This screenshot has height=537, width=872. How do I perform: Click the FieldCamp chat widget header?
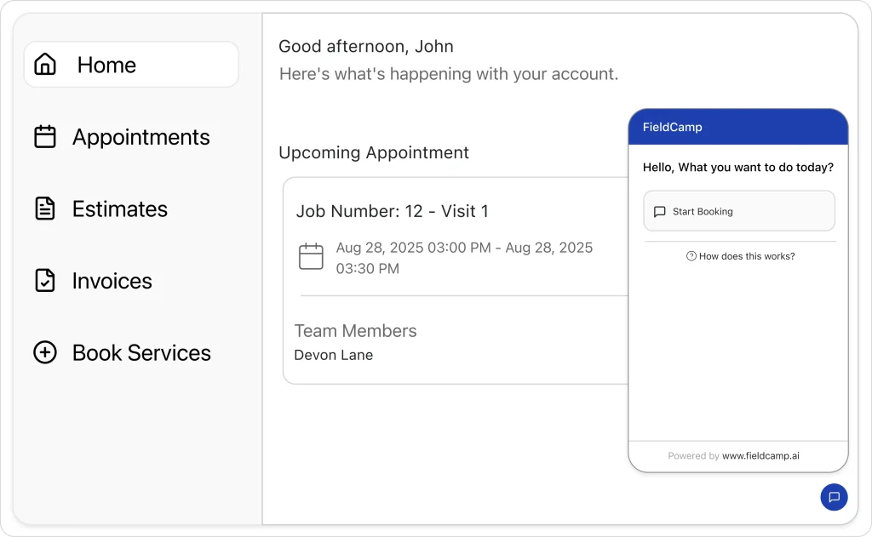tap(737, 128)
